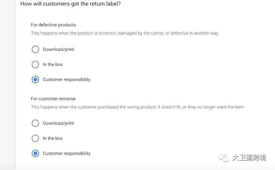275x170 pixels.
Task: Click 'Download/print' label text under defective products
Action: click(x=58, y=49)
